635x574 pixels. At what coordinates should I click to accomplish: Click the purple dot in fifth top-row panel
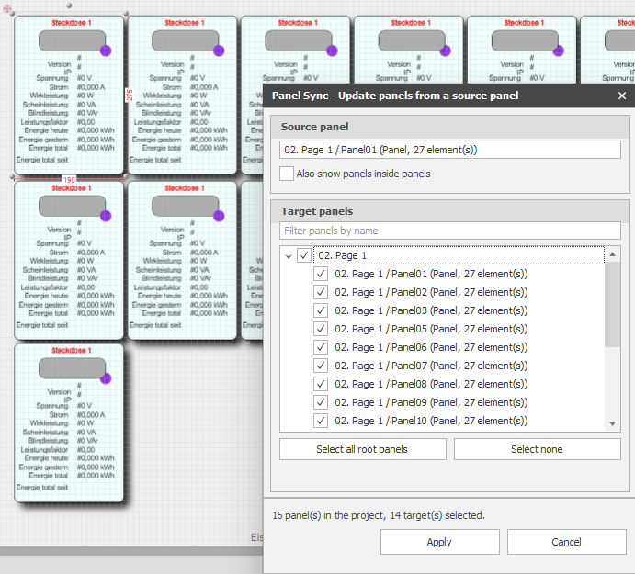pos(559,51)
